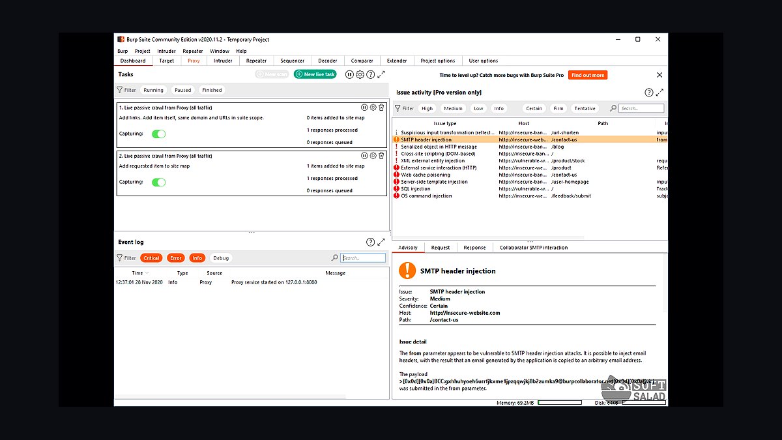782x440 pixels.
Task: Open settings gear for task 2
Action: pos(373,156)
